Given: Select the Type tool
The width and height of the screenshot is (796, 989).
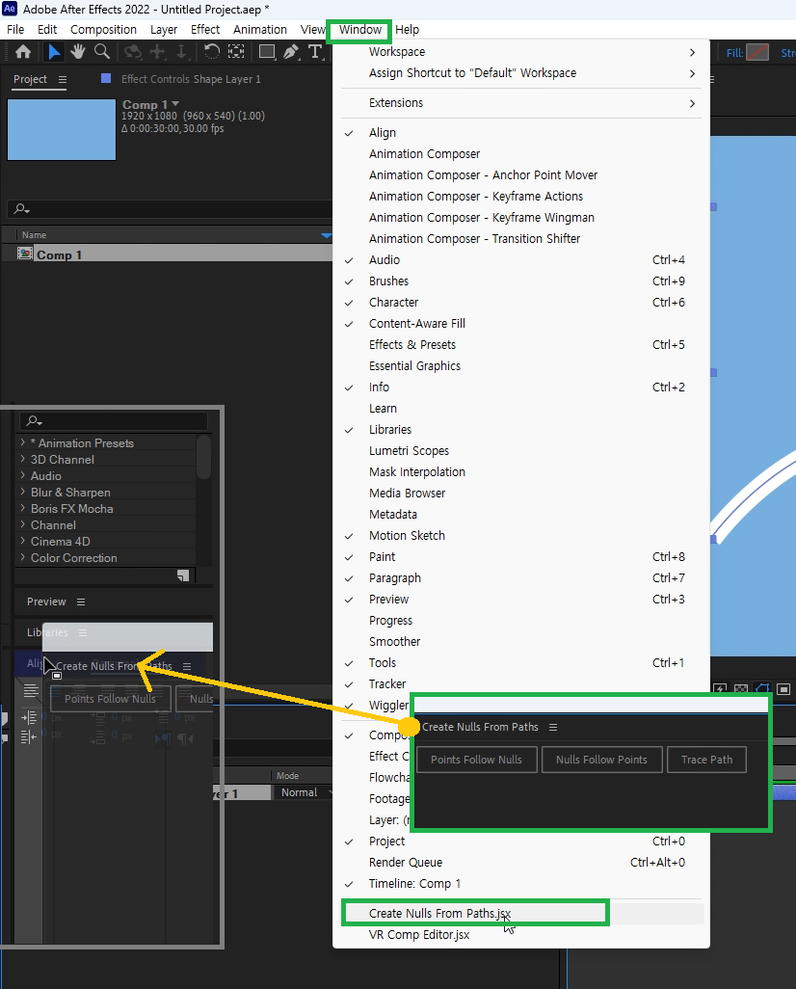Looking at the screenshot, I should tap(315, 52).
